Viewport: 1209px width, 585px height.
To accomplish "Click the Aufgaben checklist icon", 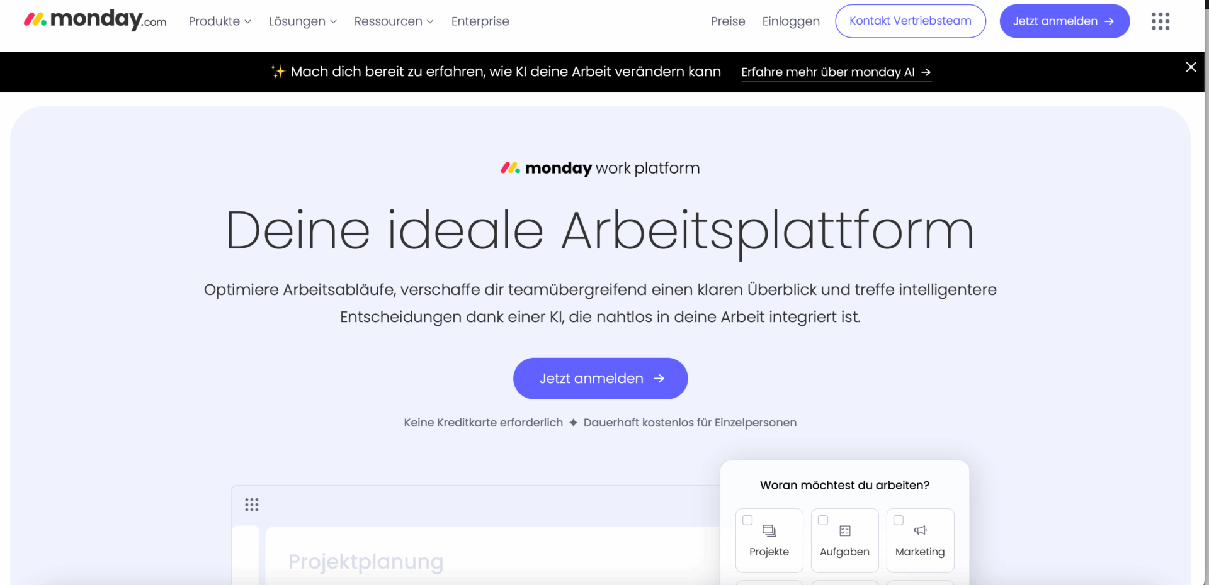I will tap(845, 531).
